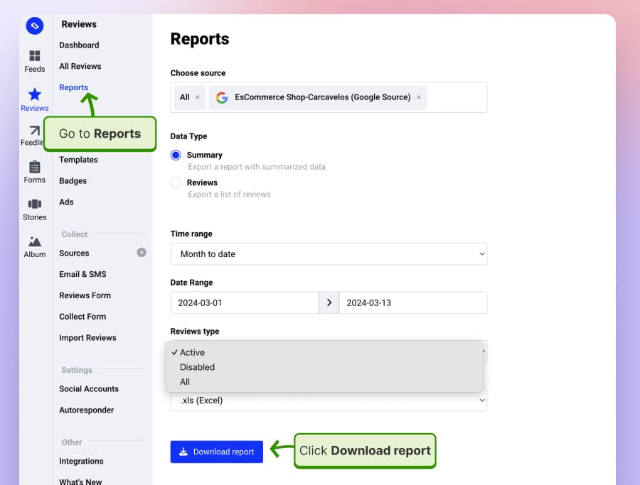
Task: Open the Time range dropdown
Action: 329,254
